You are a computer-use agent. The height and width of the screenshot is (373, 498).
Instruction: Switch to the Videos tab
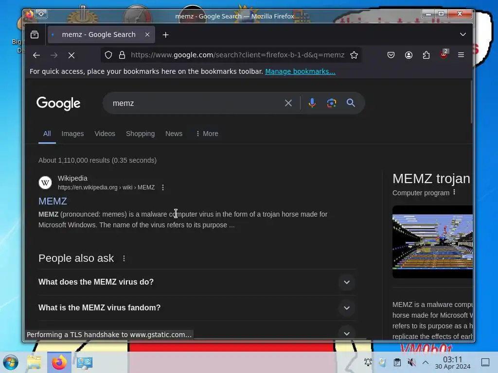[x=105, y=134]
